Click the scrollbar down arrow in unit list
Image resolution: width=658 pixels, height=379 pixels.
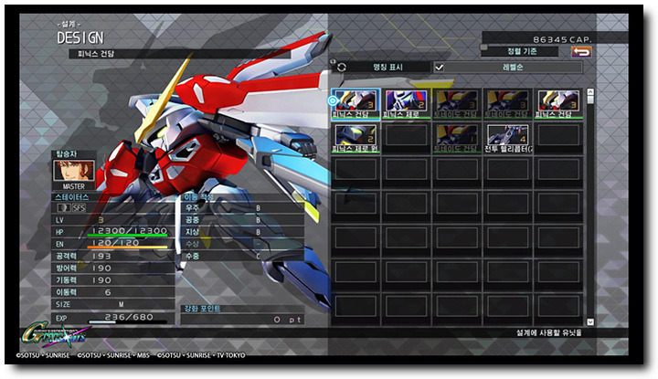(x=590, y=322)
